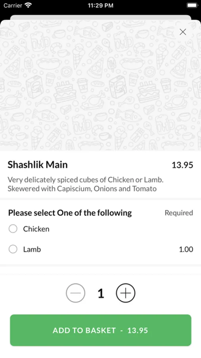Increase quantity with the plus icon

126,293
